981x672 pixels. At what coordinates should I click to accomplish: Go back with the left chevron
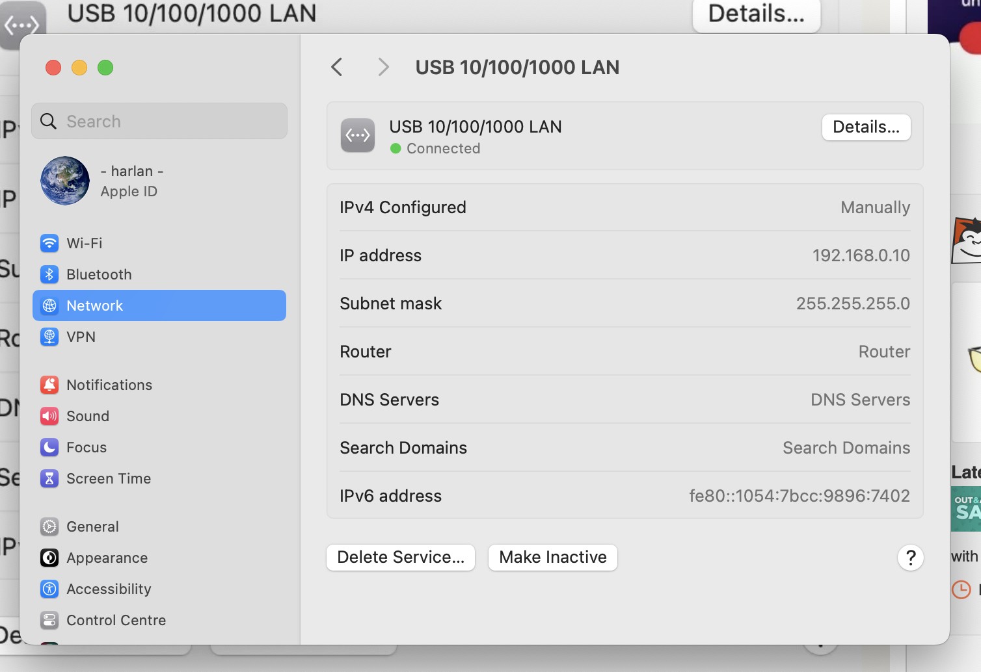[x=337, y=67]
